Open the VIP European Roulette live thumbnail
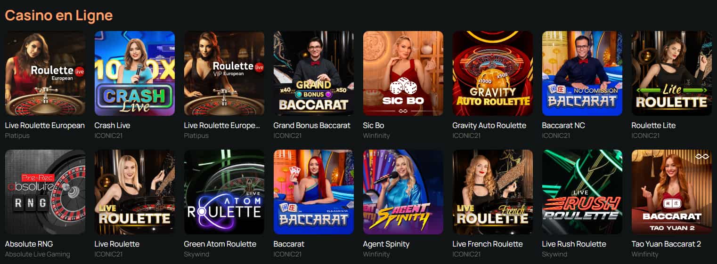 click(224, 73)
